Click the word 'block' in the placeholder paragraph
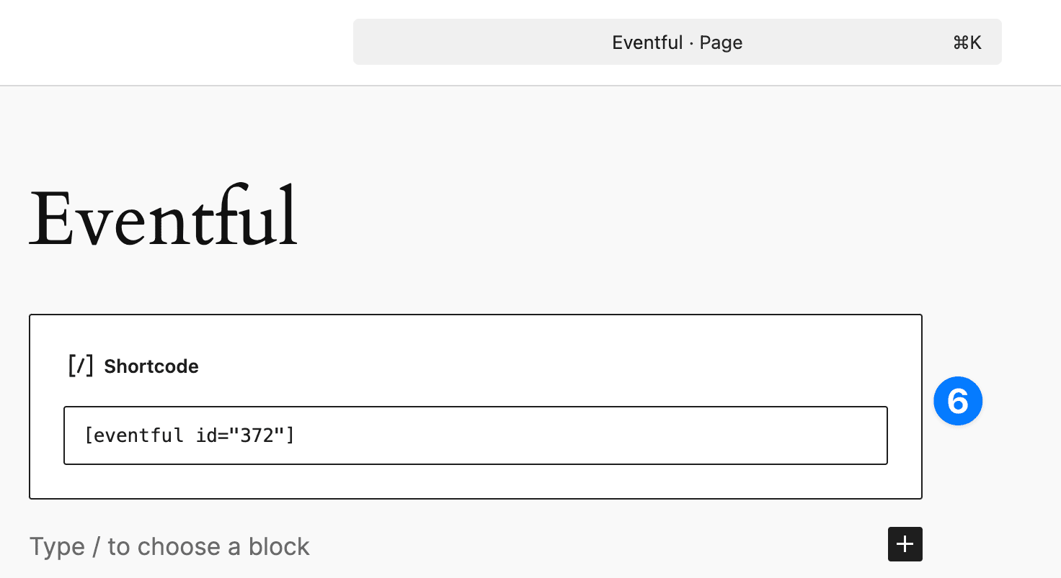Image resolution: width=1061 pixels, height=578 pixels. coord(280,546)
